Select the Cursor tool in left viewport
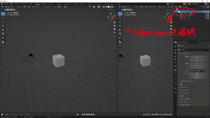This screenshot has width=210, height=118. 3,18
